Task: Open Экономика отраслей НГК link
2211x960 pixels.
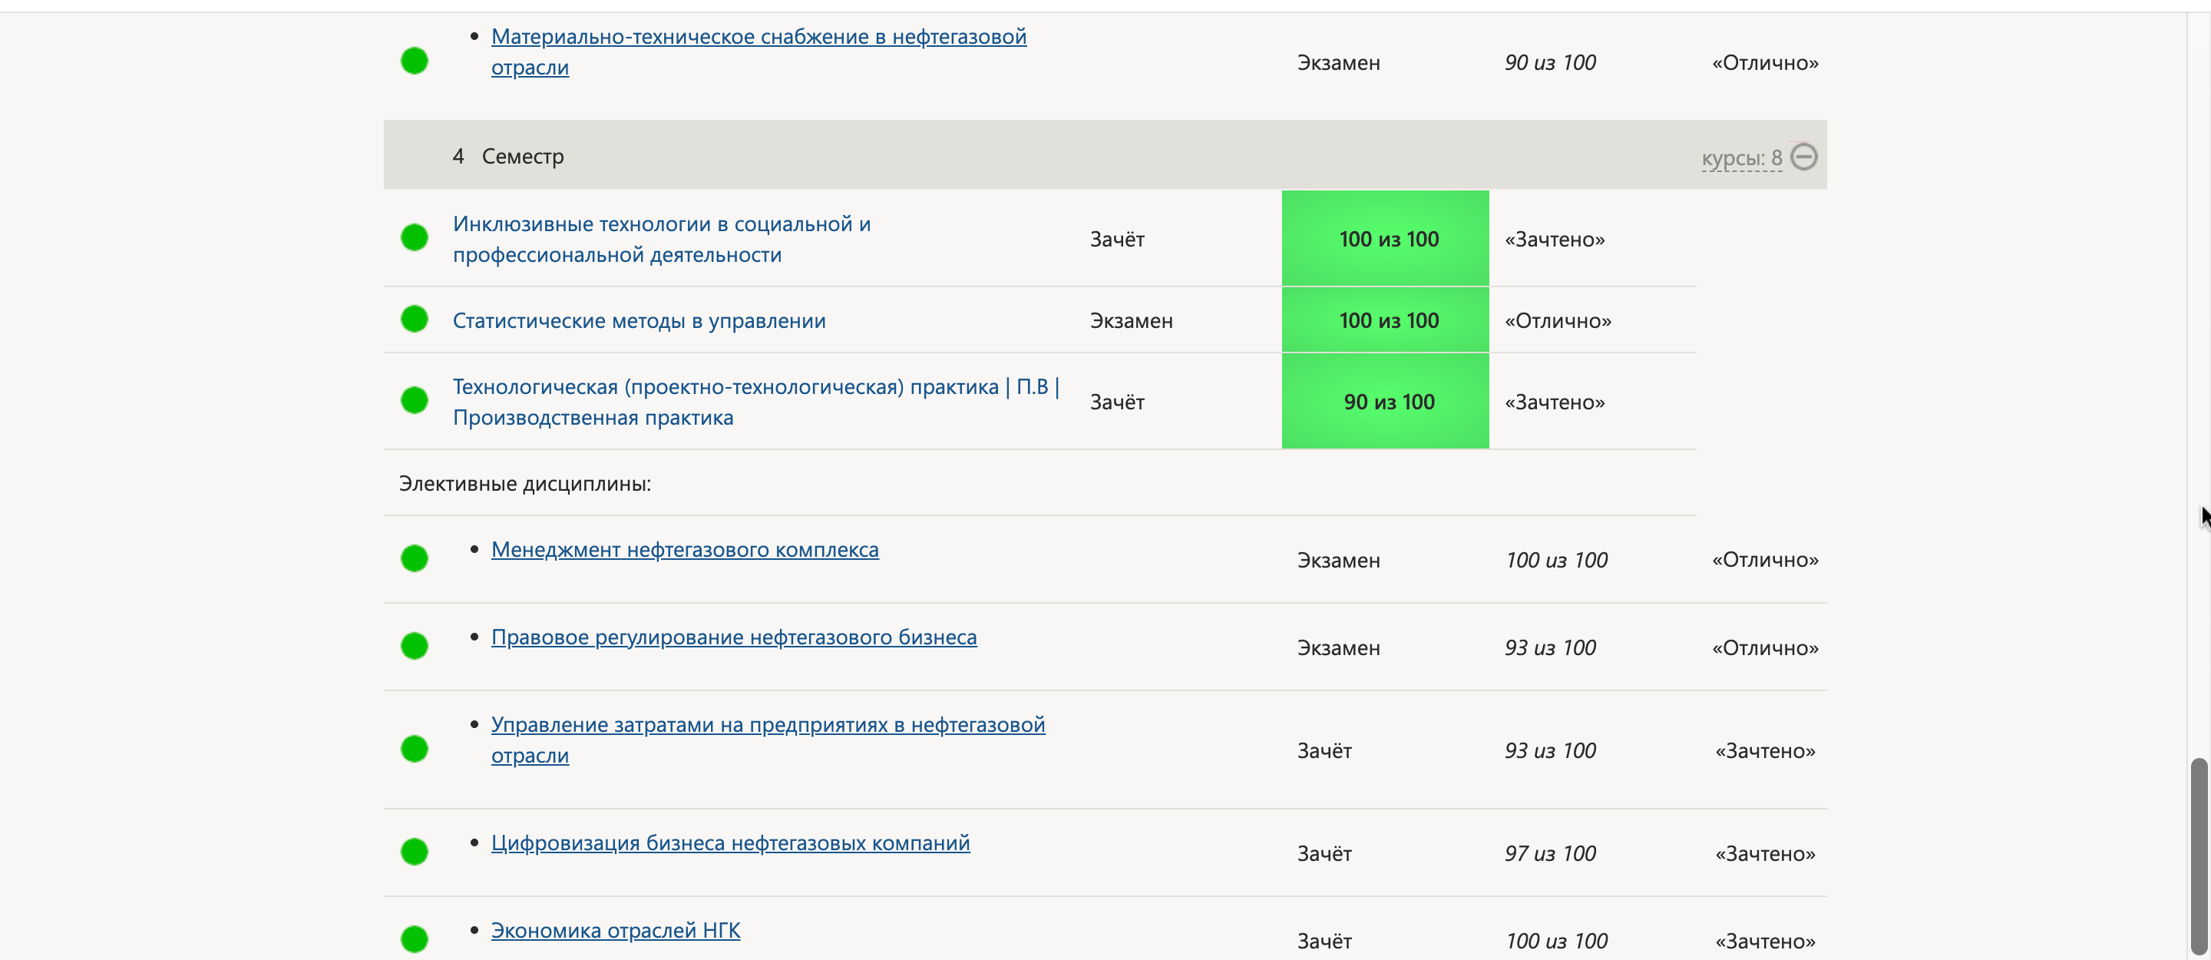Action: (x=614, y=931)
